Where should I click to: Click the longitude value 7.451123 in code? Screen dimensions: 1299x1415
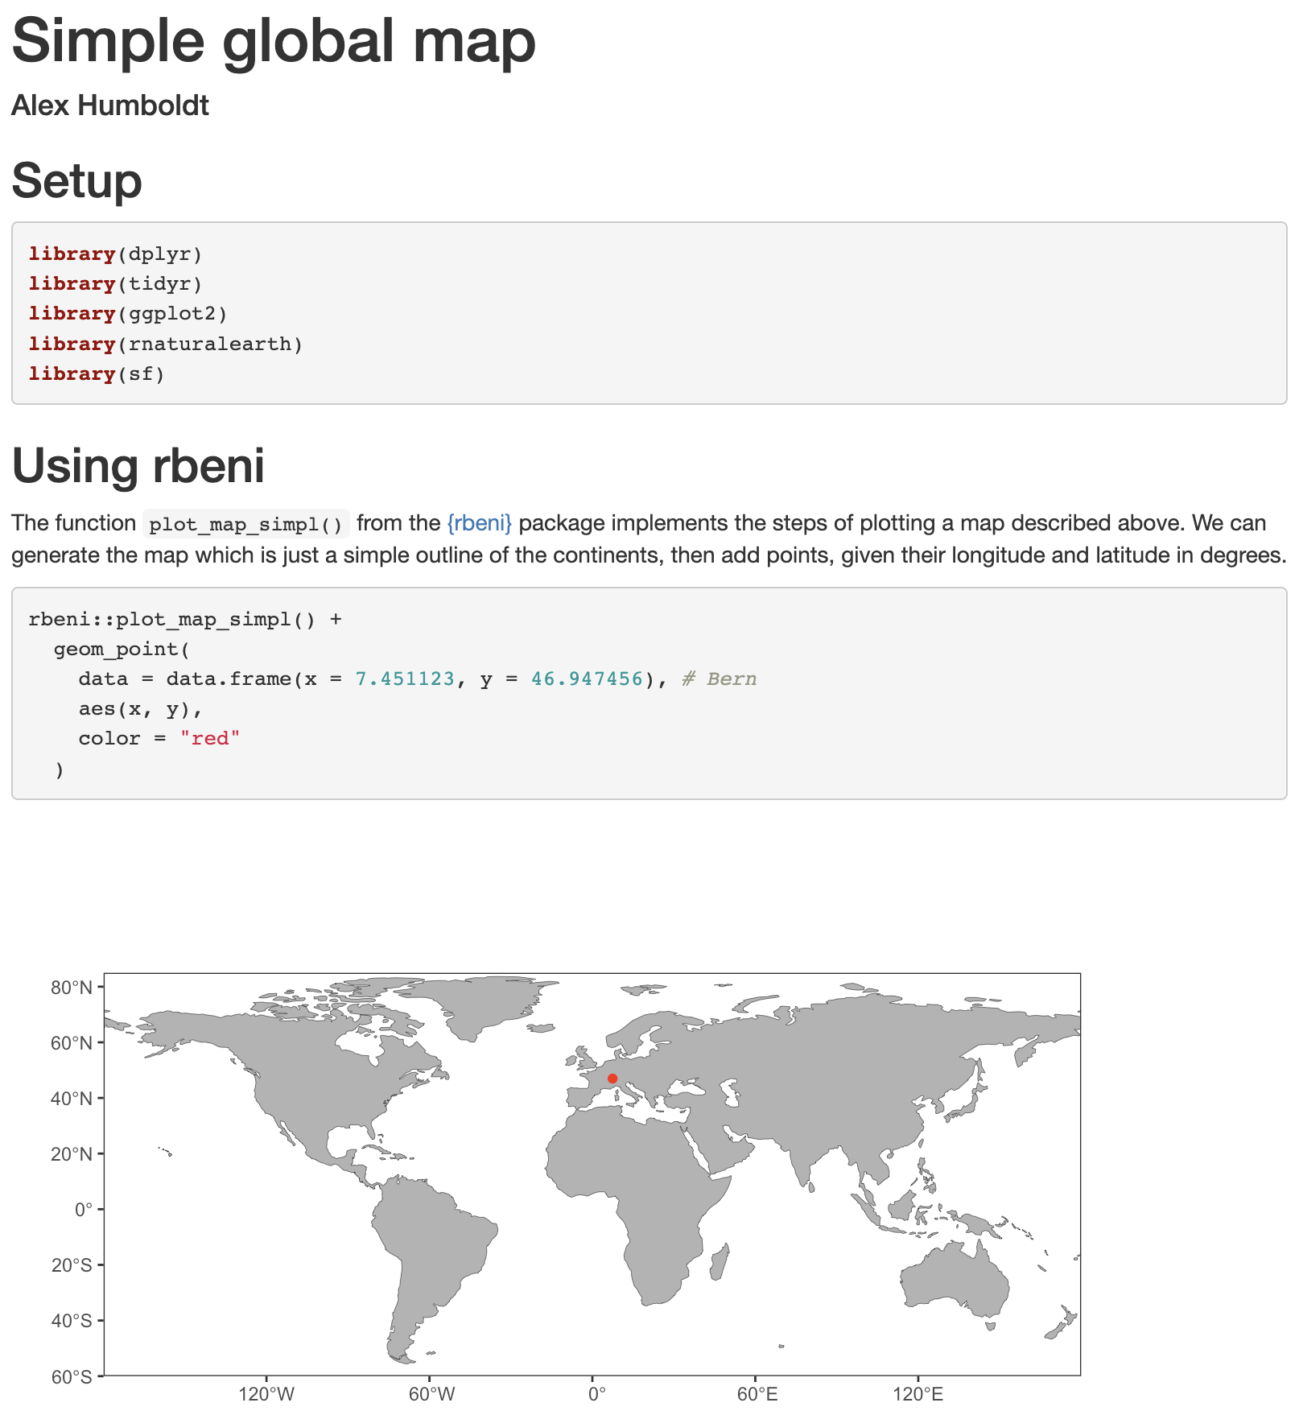click(x=405, y=679)
